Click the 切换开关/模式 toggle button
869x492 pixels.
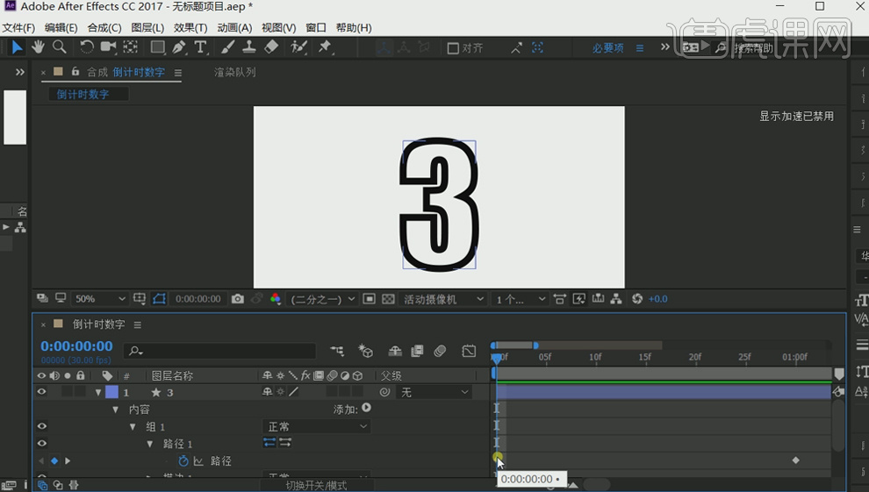point(316,485)
